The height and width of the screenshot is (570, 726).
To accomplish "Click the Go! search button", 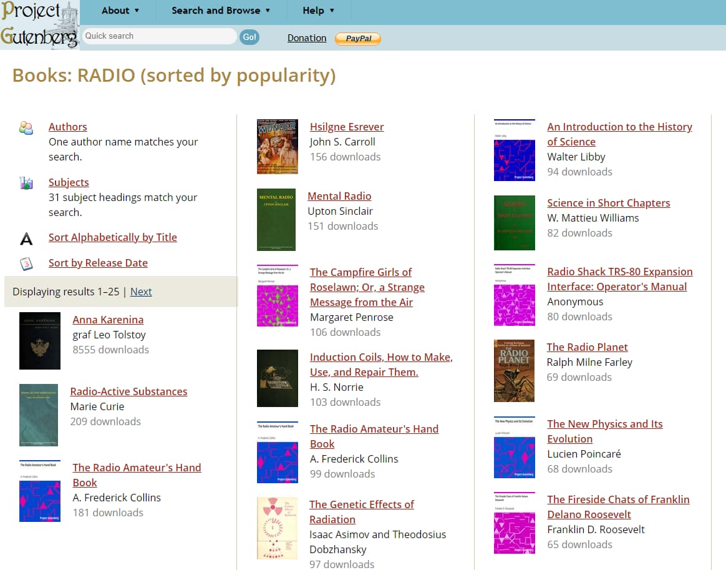I will coord(249,37).
